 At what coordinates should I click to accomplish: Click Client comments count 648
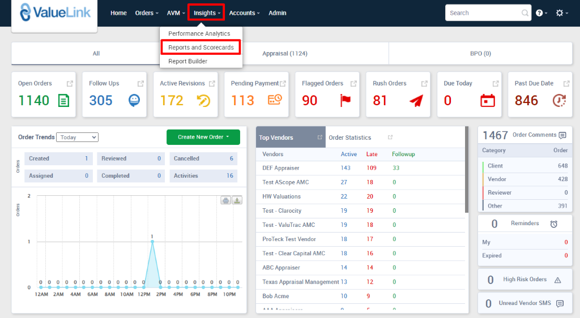pos(562,166)
